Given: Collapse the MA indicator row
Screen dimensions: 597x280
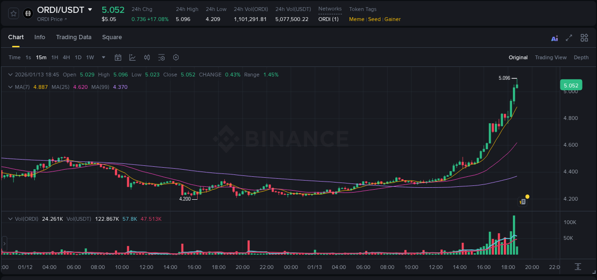Looking at the screenshot, I should coord(11,86).
